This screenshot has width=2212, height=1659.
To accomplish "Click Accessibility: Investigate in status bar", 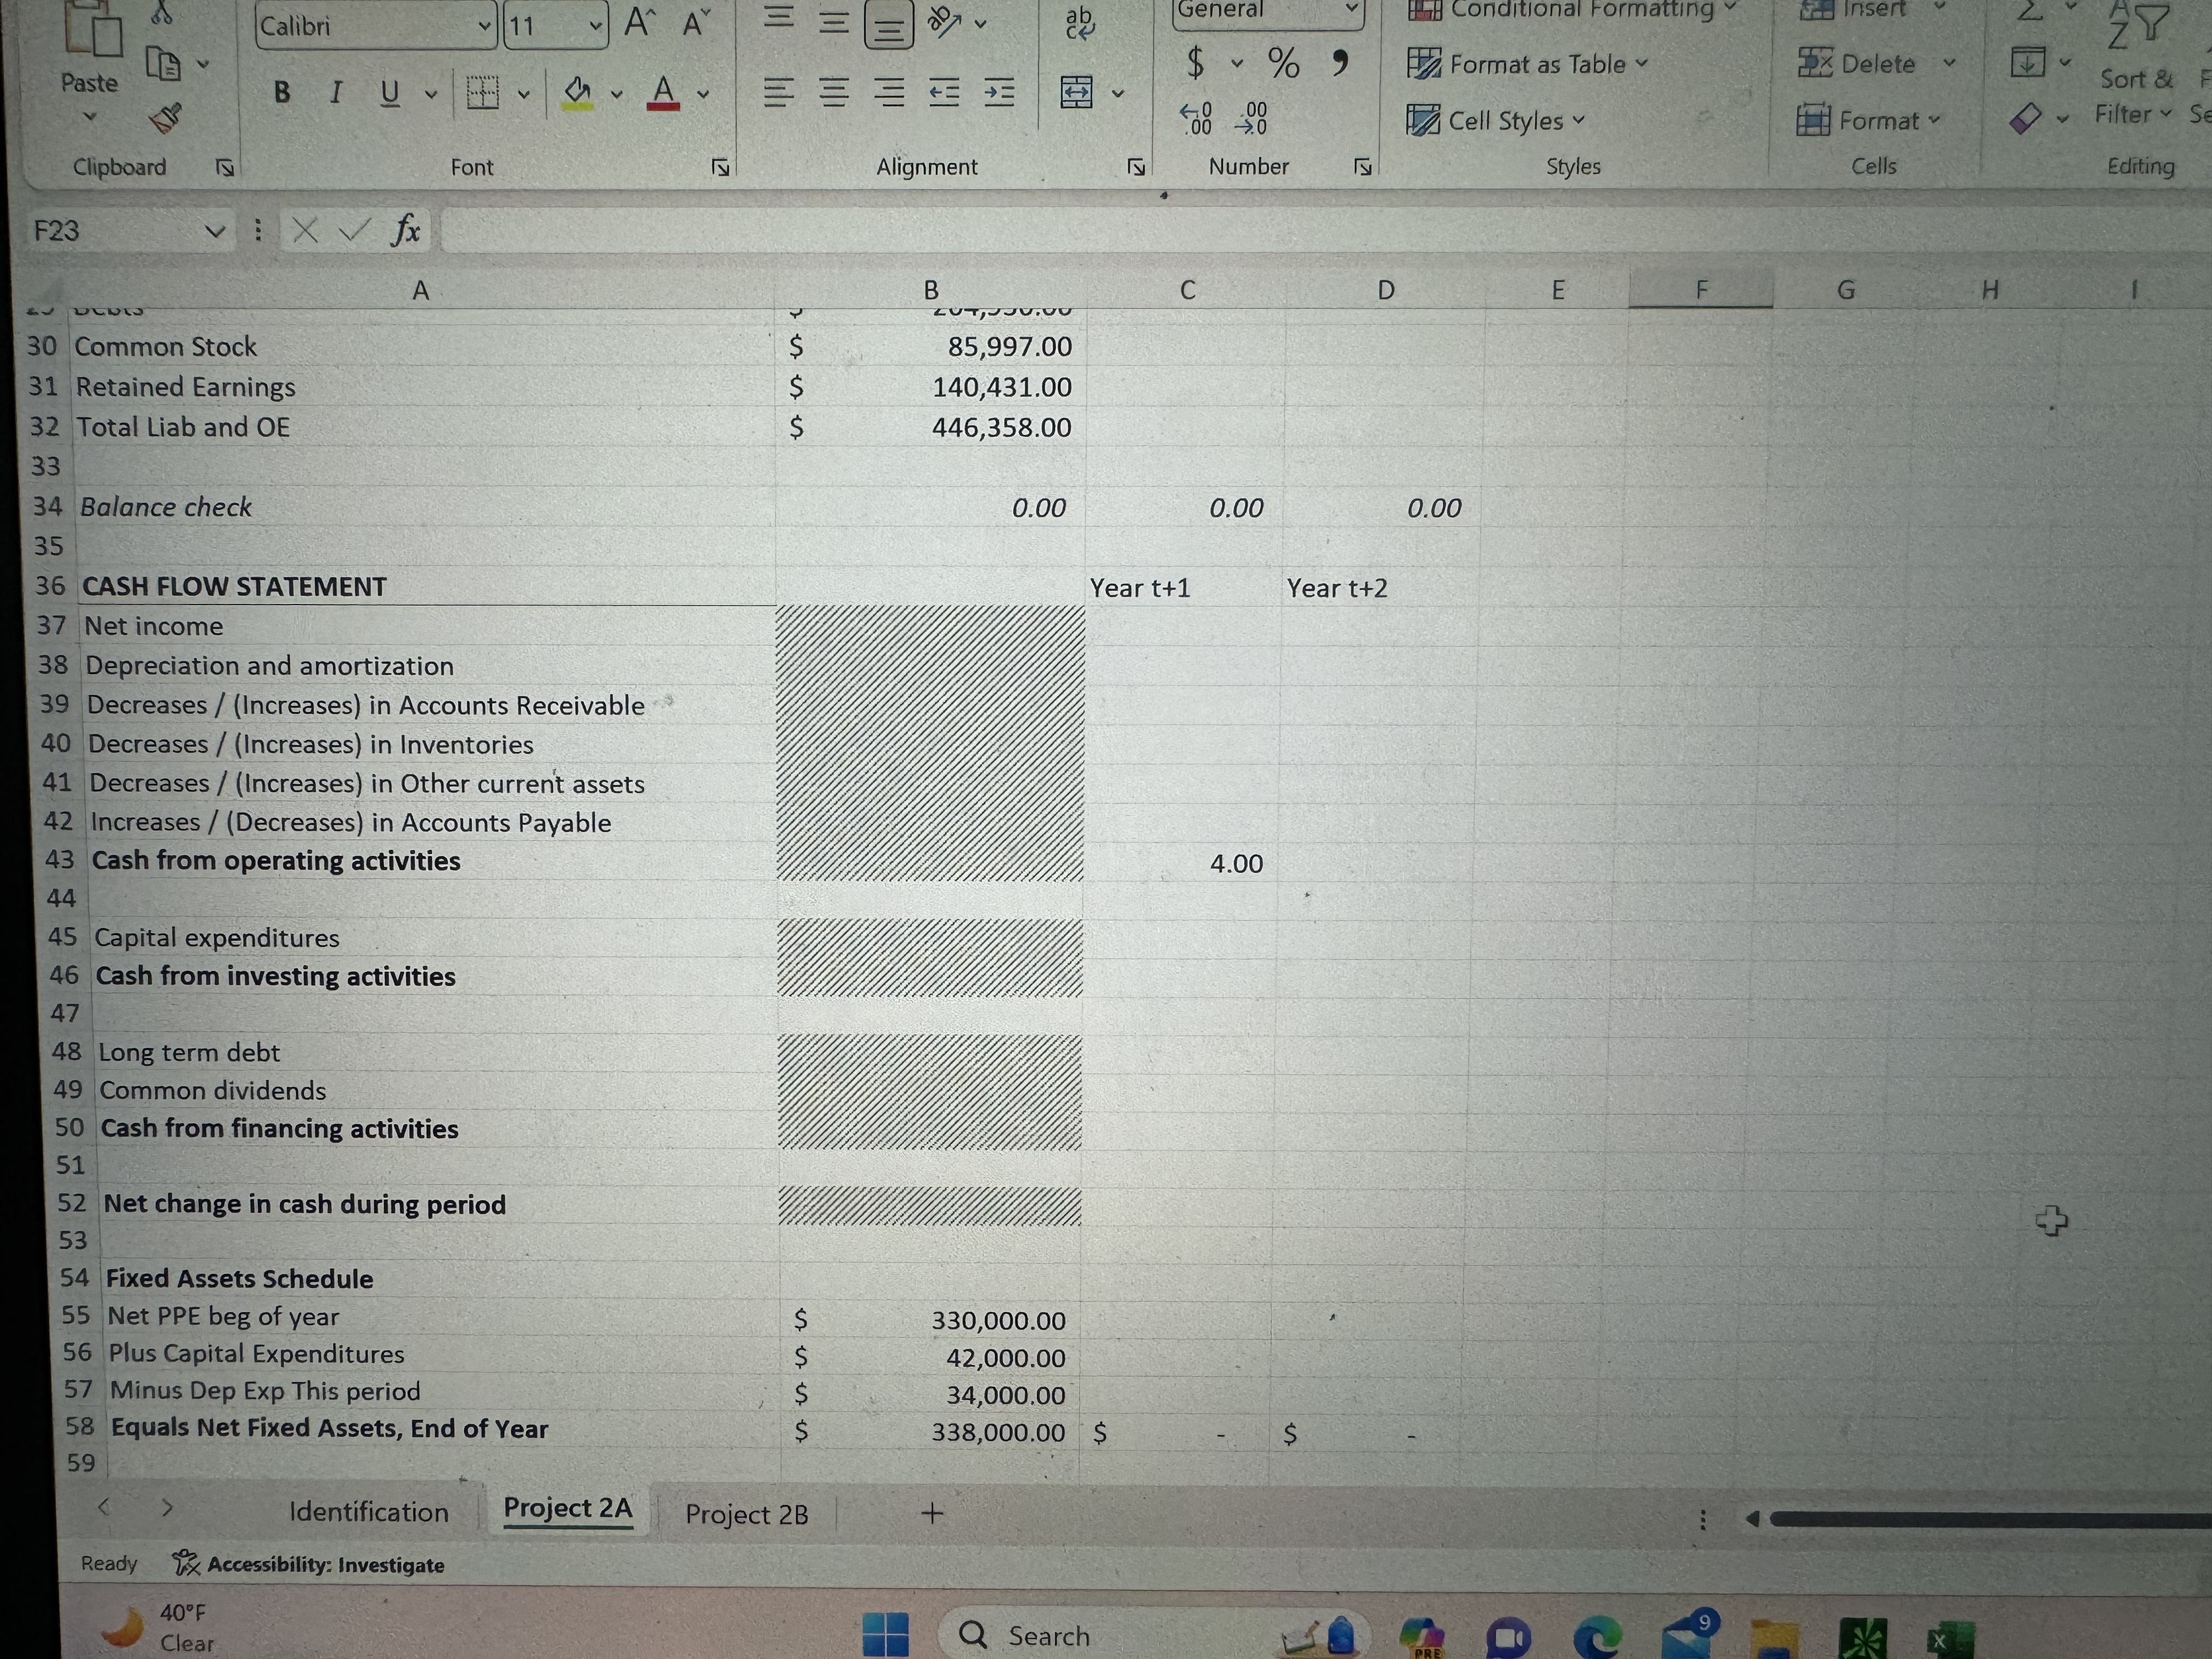I will click(x=310, y=1565).
